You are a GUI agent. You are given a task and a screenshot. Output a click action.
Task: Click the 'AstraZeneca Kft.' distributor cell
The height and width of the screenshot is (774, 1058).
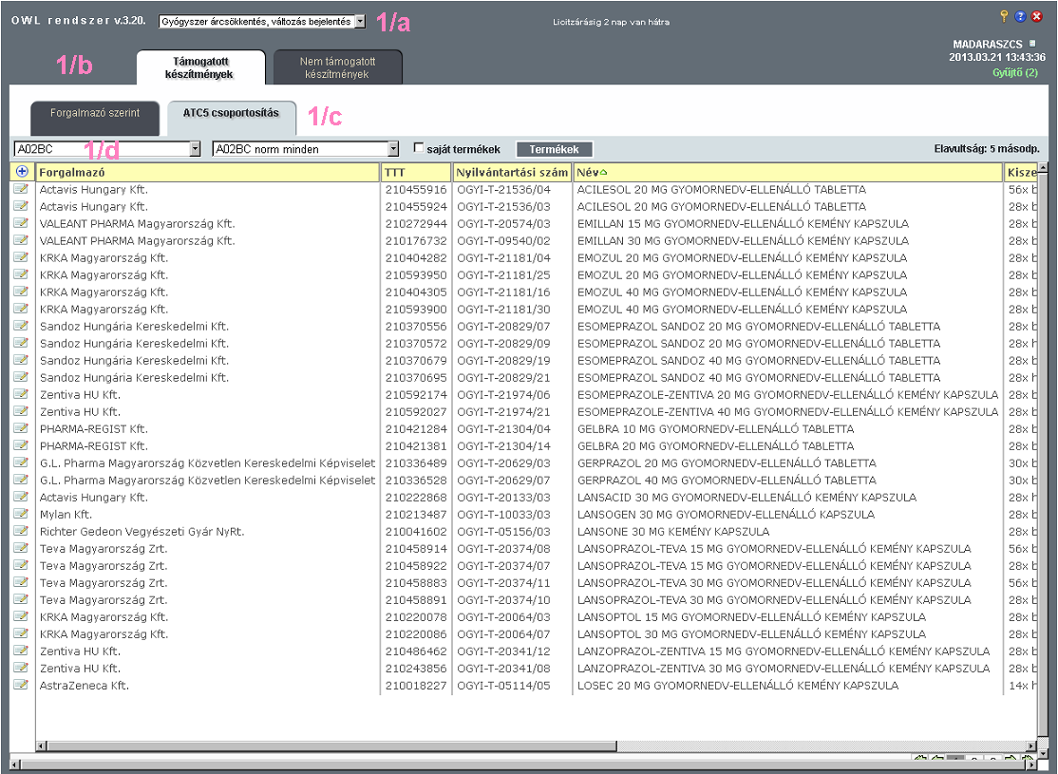[84, 686]
